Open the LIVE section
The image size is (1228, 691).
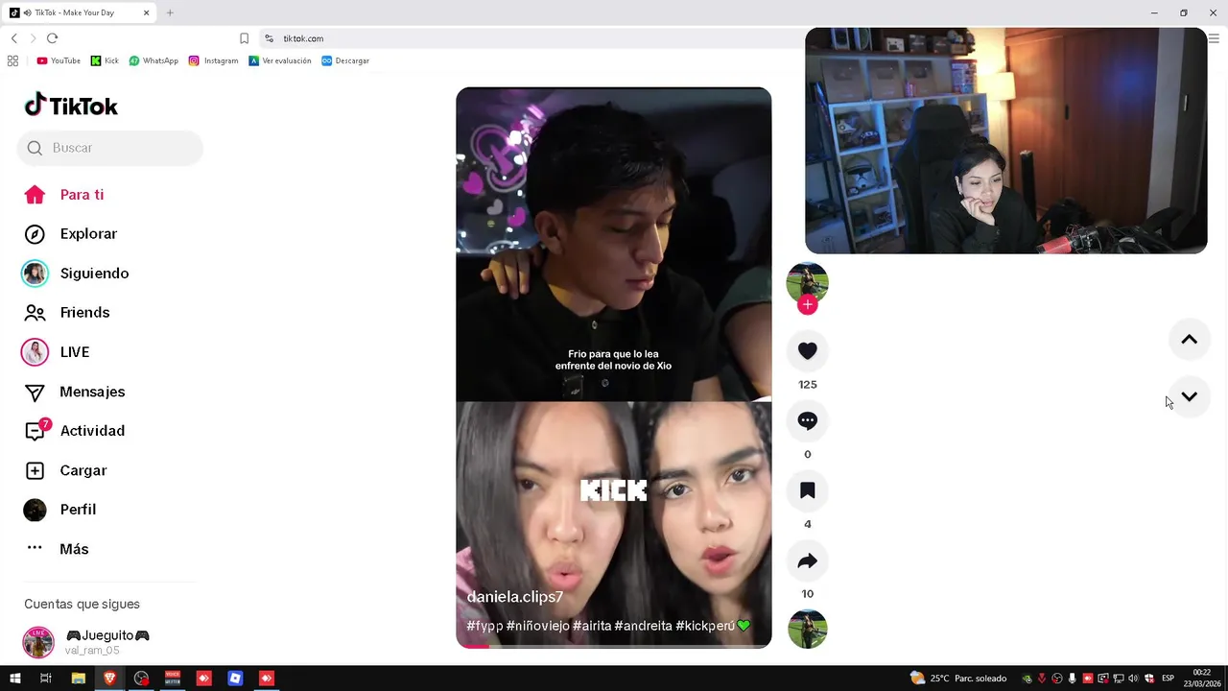click(57, 352)
